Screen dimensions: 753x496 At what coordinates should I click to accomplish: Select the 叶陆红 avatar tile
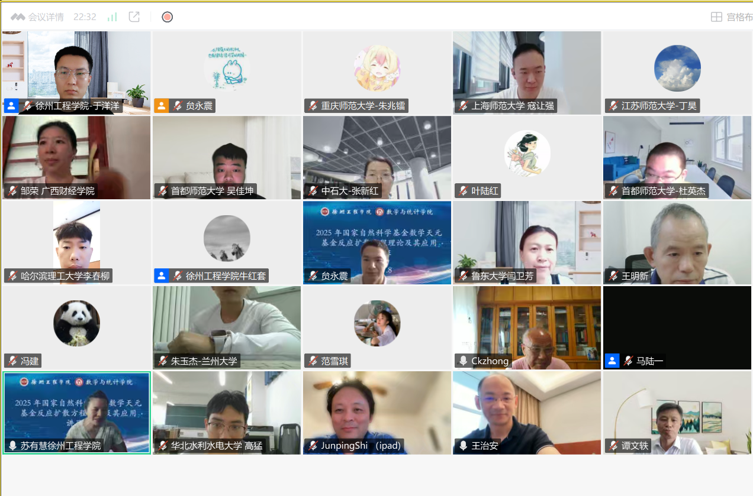pyautogui.click(x=527, y=153)
